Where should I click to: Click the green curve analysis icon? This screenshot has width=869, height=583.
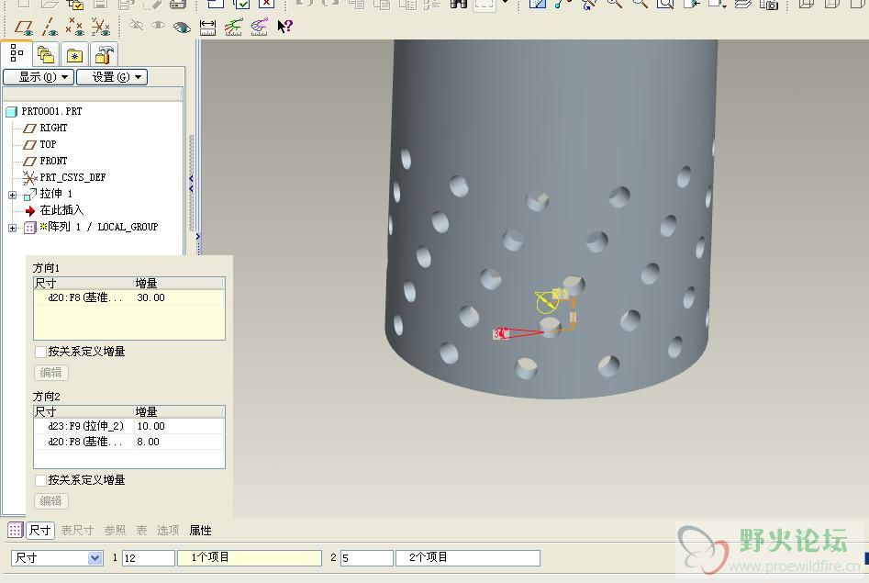click(x=233, y=27)
